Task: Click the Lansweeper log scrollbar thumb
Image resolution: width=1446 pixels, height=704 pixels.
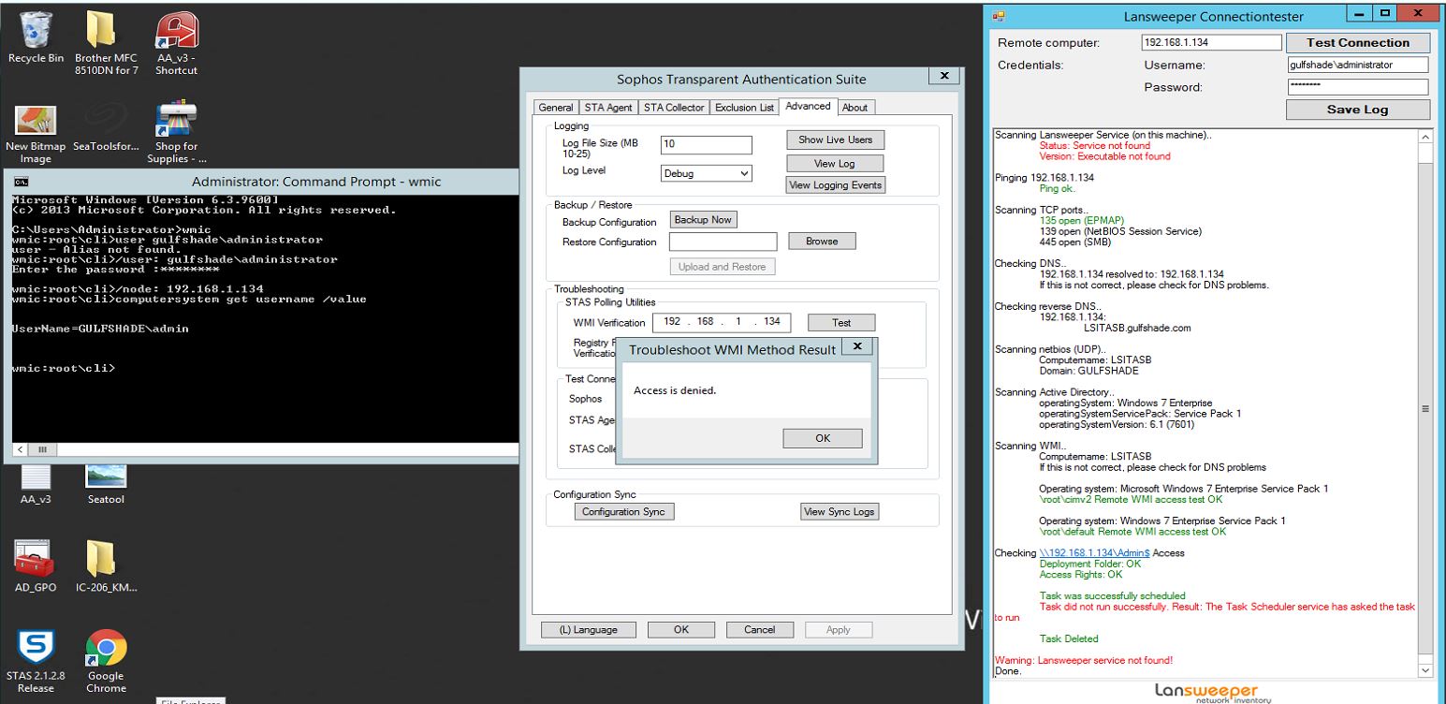Action: click(x=1425, y=408)
